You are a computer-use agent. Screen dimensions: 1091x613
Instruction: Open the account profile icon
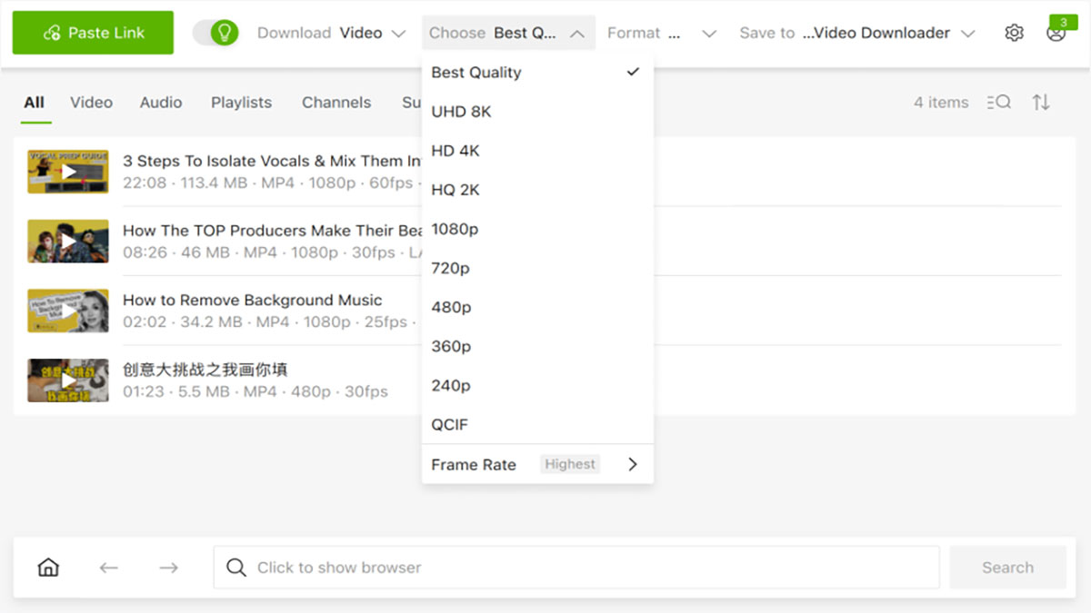point(1056,33)
